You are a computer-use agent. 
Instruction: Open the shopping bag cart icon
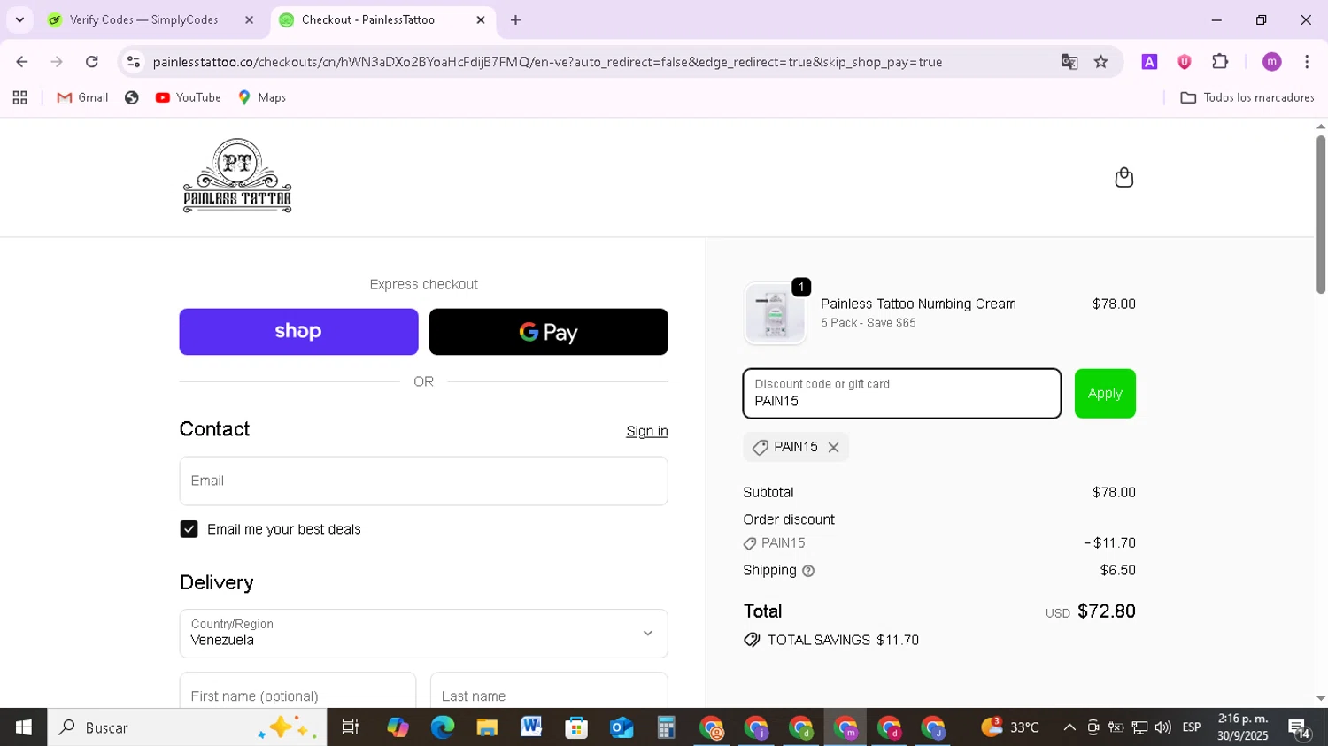(1123, 178)
